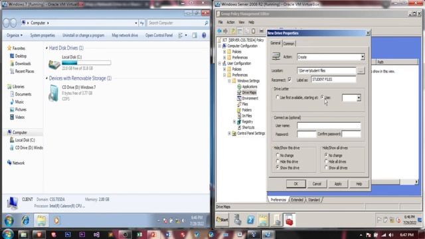Click the Location input field
The width and height of the screenshot is (425, 239).
coord(326,70)
